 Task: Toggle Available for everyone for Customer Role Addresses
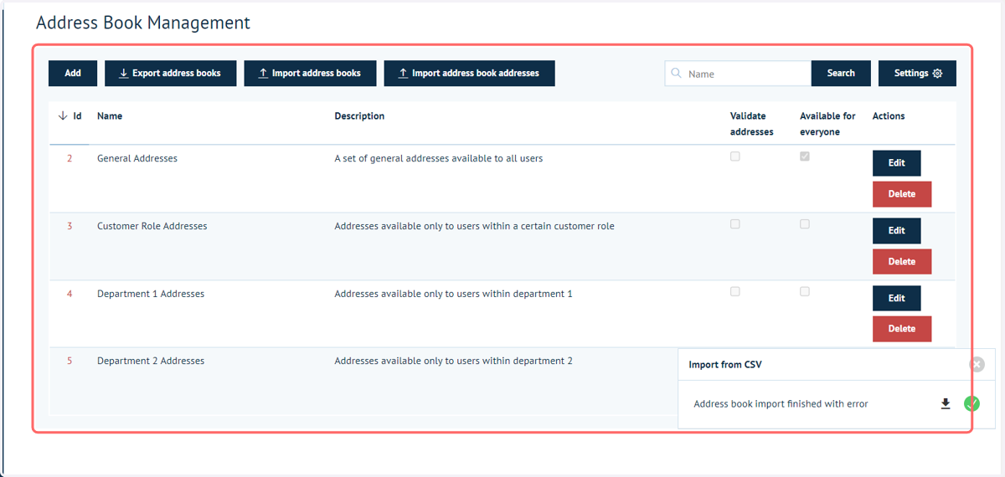point(805,224)
